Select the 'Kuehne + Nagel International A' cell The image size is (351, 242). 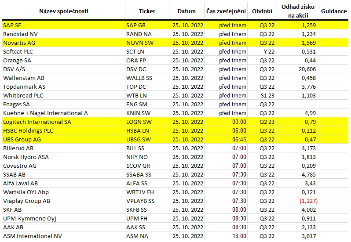64,113
